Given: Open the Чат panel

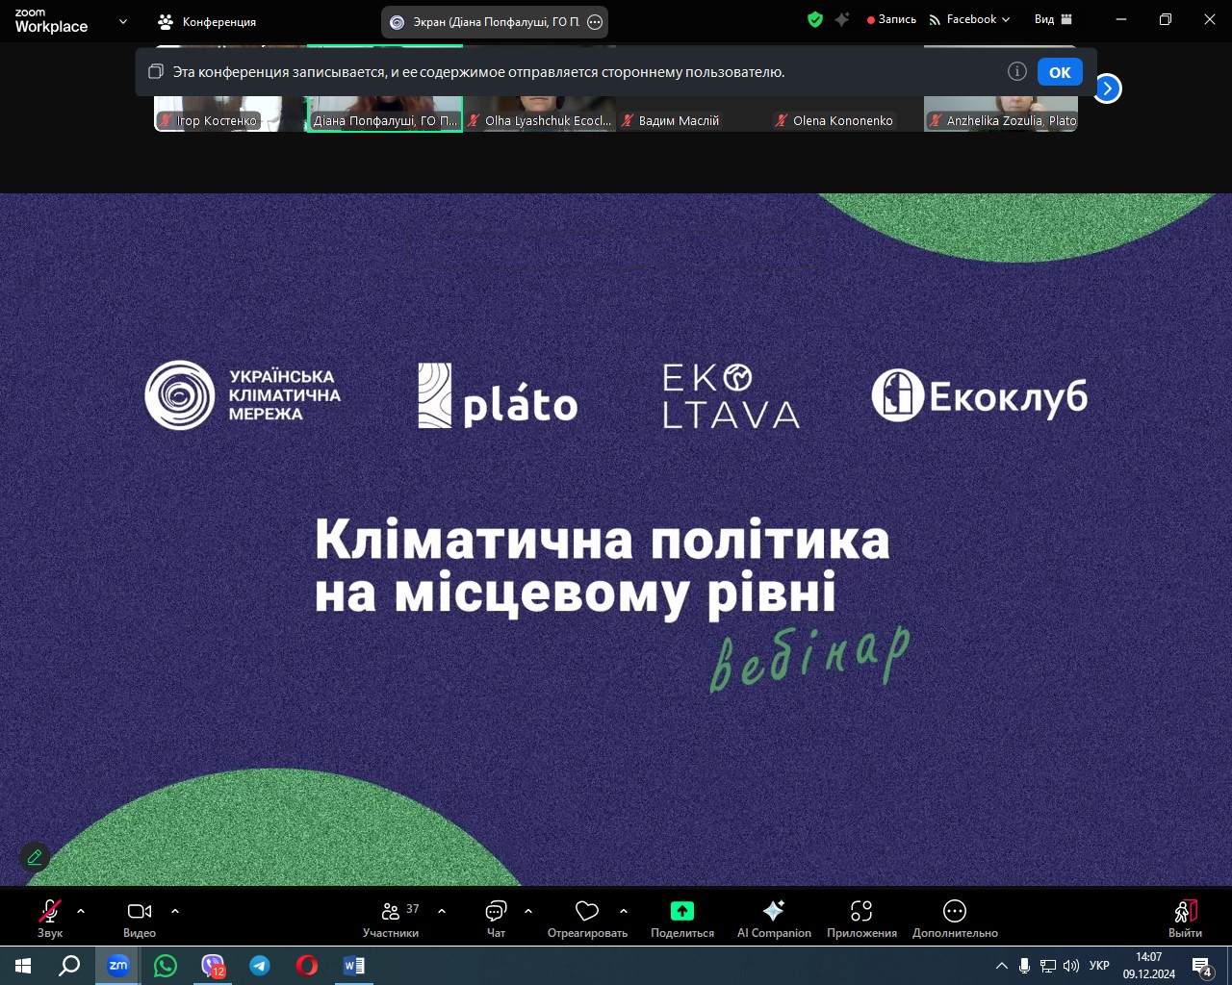Looking at the screenshot, I should click(496, 919).
